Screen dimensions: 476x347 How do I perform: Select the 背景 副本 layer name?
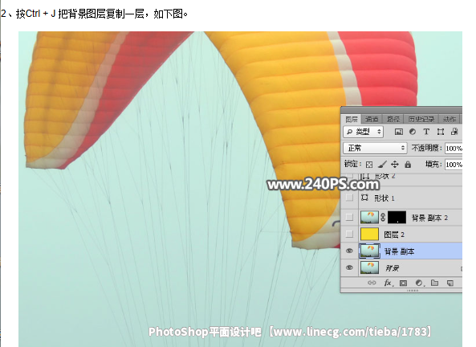tap(399, 251)
